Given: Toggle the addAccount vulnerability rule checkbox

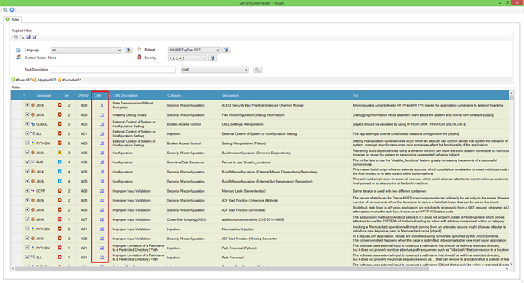Looking at the screenshot, I should [28, 219].
